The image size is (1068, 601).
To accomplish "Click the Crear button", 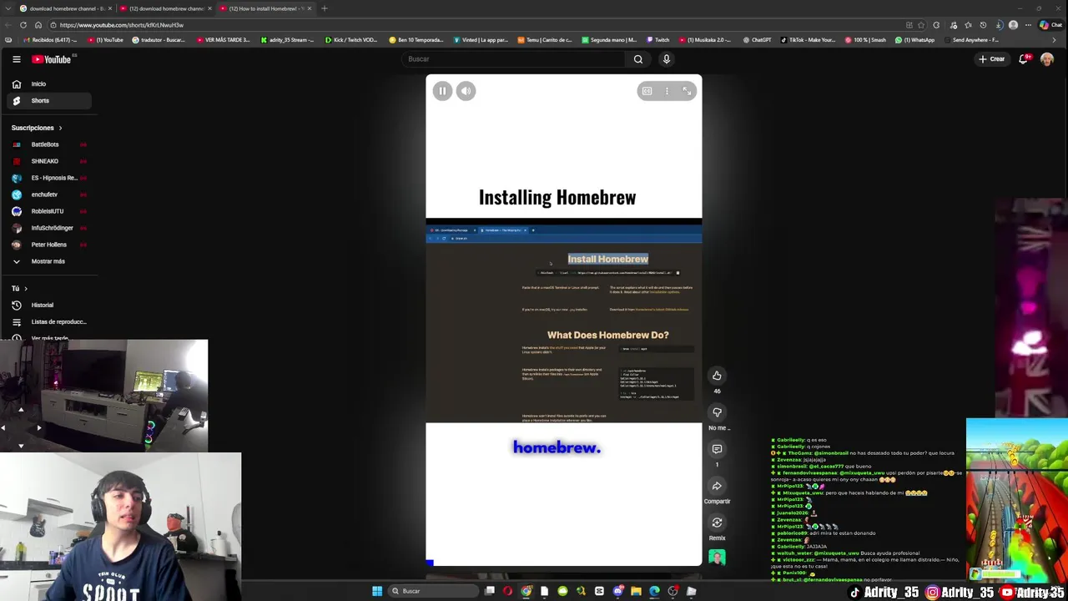I will coord(992,59).
